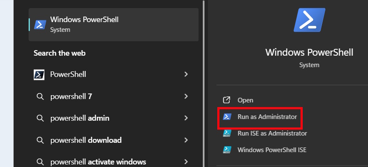This screenshot has height=167, width=368.
Task: Choose Open in the details pane
Action: click(x=245, y=100)
